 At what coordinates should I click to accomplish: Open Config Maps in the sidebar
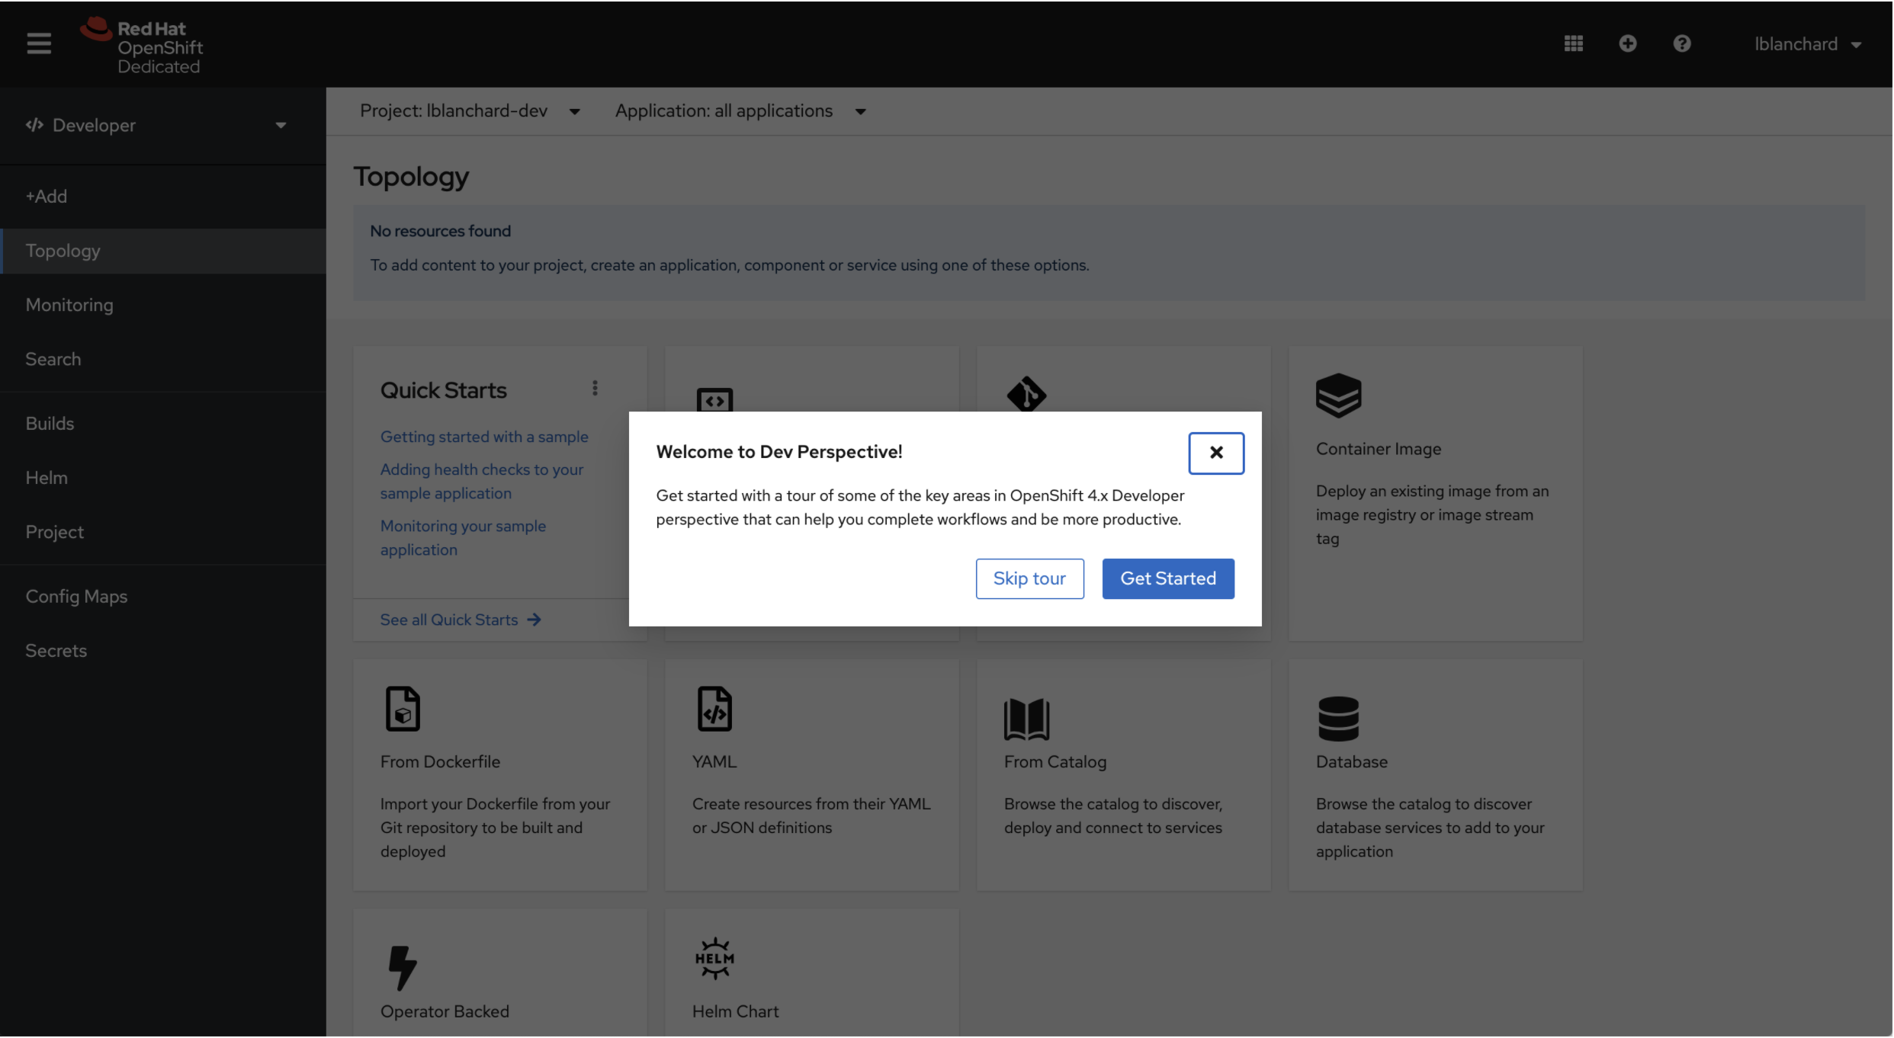[x=163, y=597]
